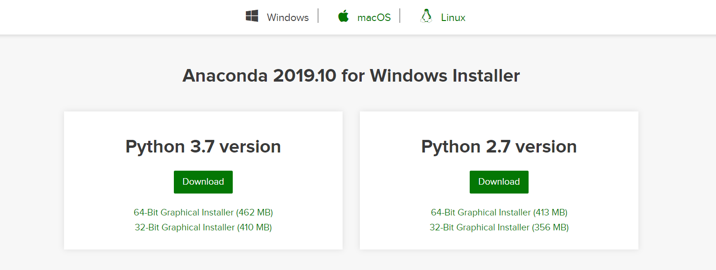Open 32-Bit Graphical Installer (410 MB) link

203,227
